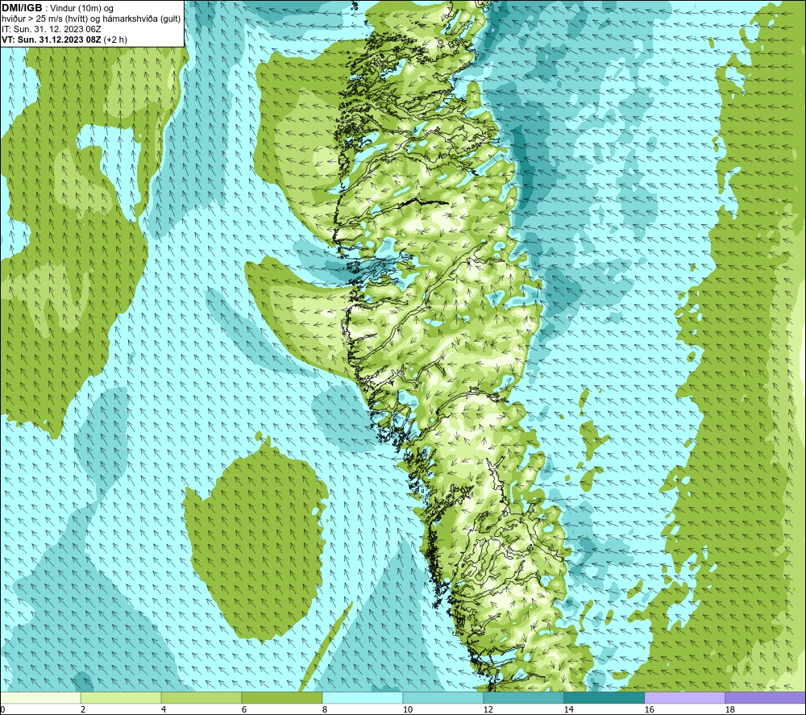Click the legend scale label 6

pyautogui.click(x=243, y=710)
